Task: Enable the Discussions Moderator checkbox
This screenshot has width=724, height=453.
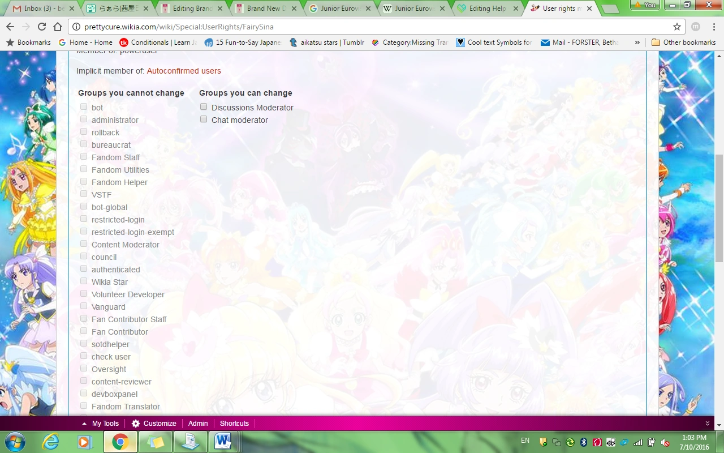Action: [204, 107]
